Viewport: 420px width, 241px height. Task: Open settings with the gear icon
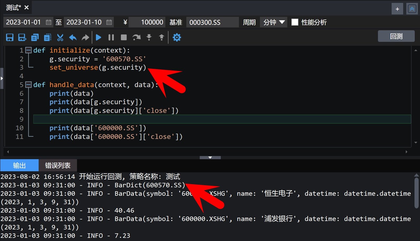point(177,37)
